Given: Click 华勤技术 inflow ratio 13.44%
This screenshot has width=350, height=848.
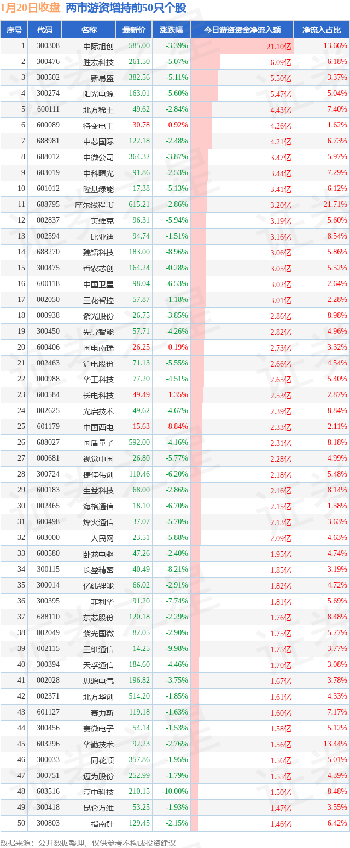Looking at the screenshot, I should (x=335, y=744).
